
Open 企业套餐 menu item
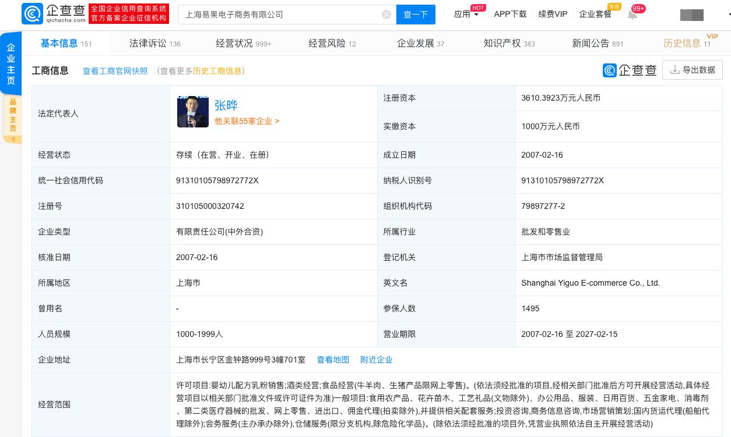[595, 14]
